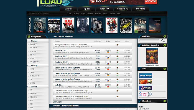This screenshot has width=194, height=110.
Task: Open XboxOne games category in sidebar
Action: pyautogui.click(x=34, y=97)
